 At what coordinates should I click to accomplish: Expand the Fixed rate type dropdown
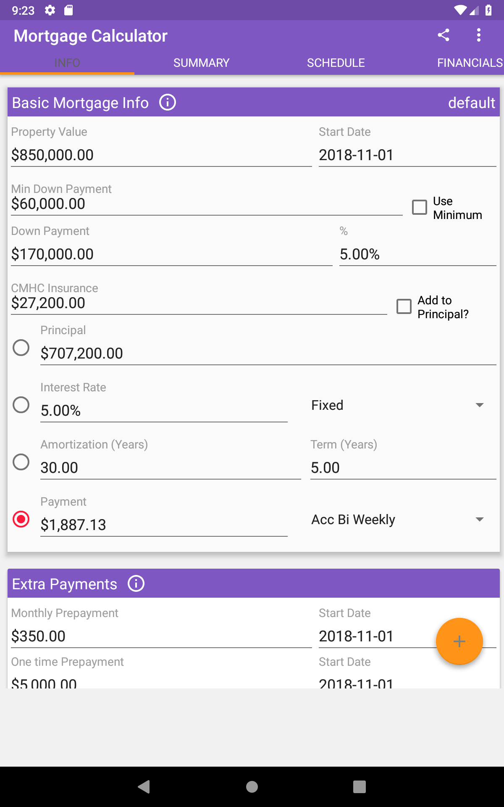click(x=397, y=405)
